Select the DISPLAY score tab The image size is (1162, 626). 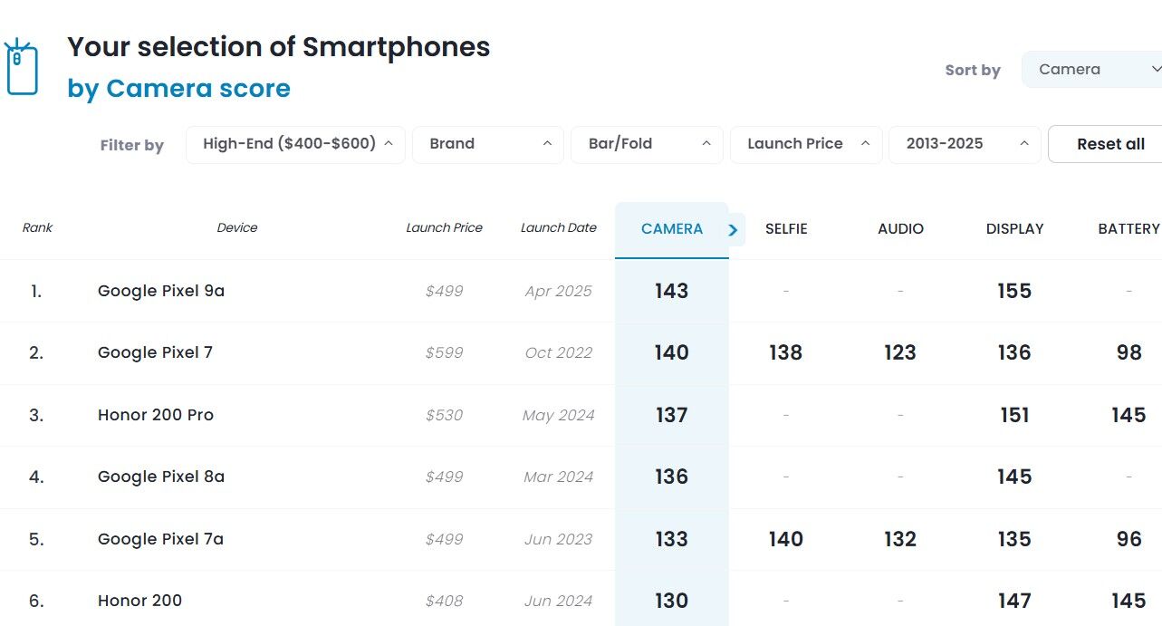tap(1014, 229)
